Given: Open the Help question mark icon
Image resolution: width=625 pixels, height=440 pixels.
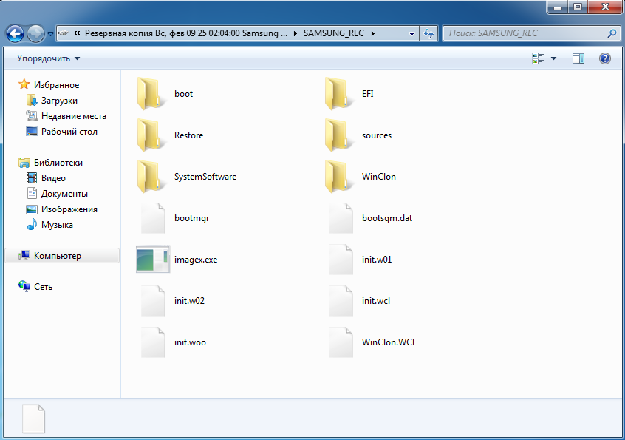Looking at the screenshot, I should tap(604, 58).
